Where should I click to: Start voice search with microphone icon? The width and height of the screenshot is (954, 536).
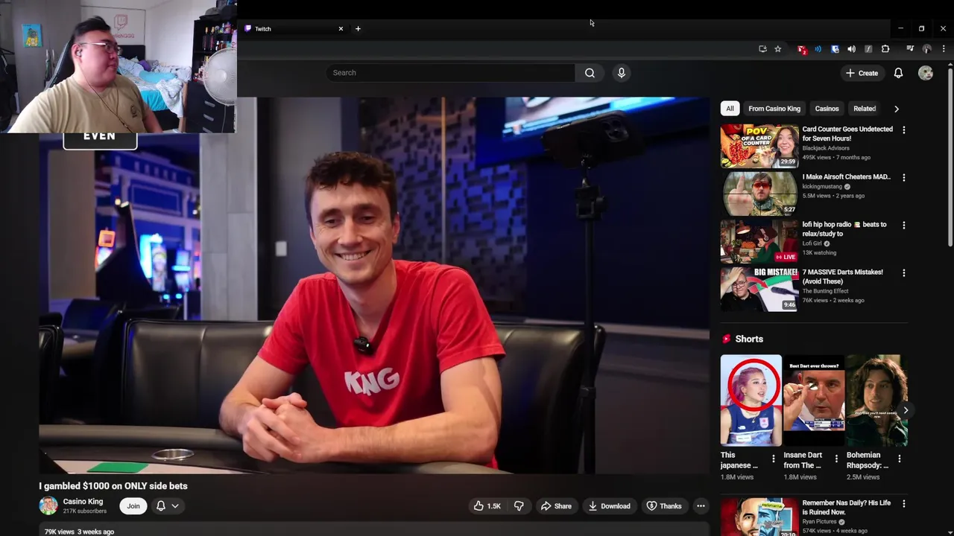point(622,73)
